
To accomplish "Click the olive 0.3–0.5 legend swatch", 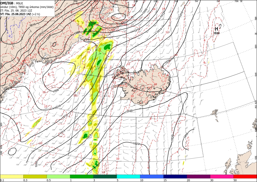I will coord(35,176).
